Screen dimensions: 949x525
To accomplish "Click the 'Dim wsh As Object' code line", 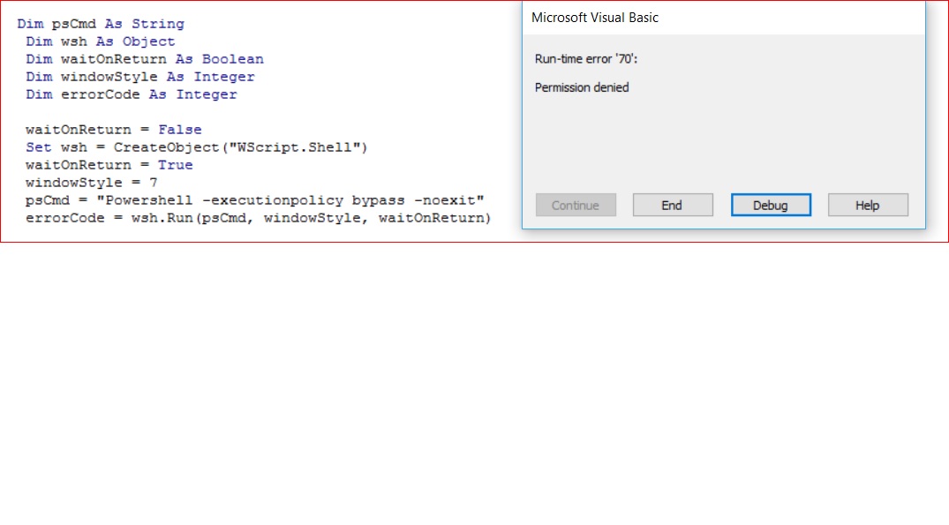I will click(x=101, y=41).
